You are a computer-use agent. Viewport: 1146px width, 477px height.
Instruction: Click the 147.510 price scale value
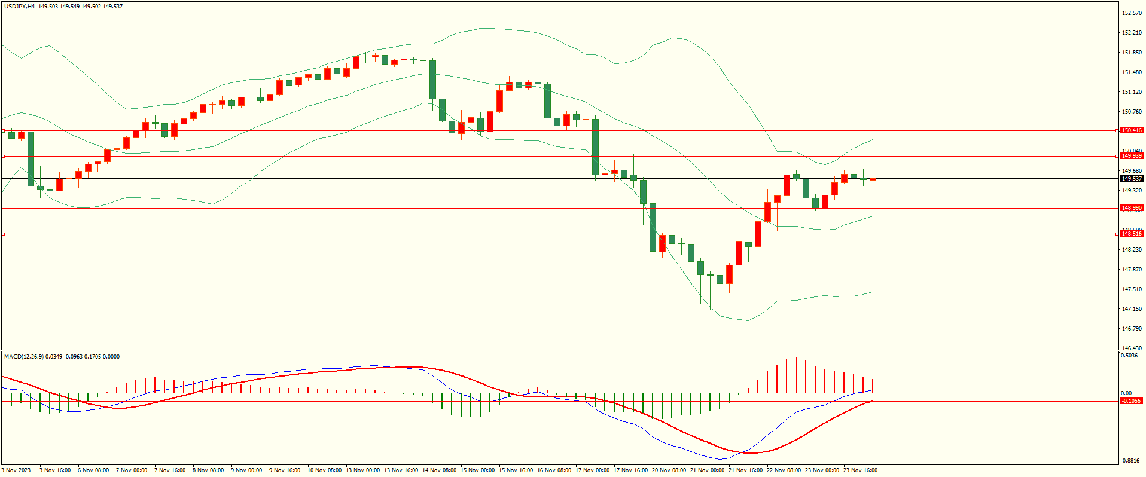(1132, 289)
